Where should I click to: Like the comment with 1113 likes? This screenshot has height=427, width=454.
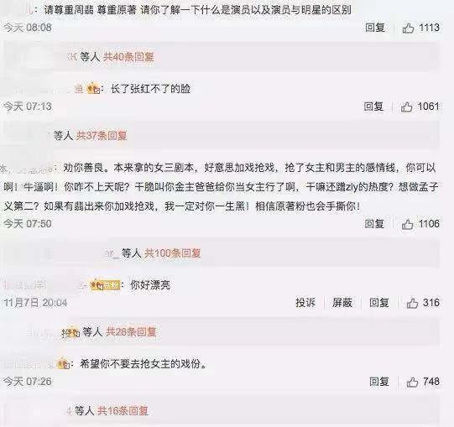tap(408, 28)
